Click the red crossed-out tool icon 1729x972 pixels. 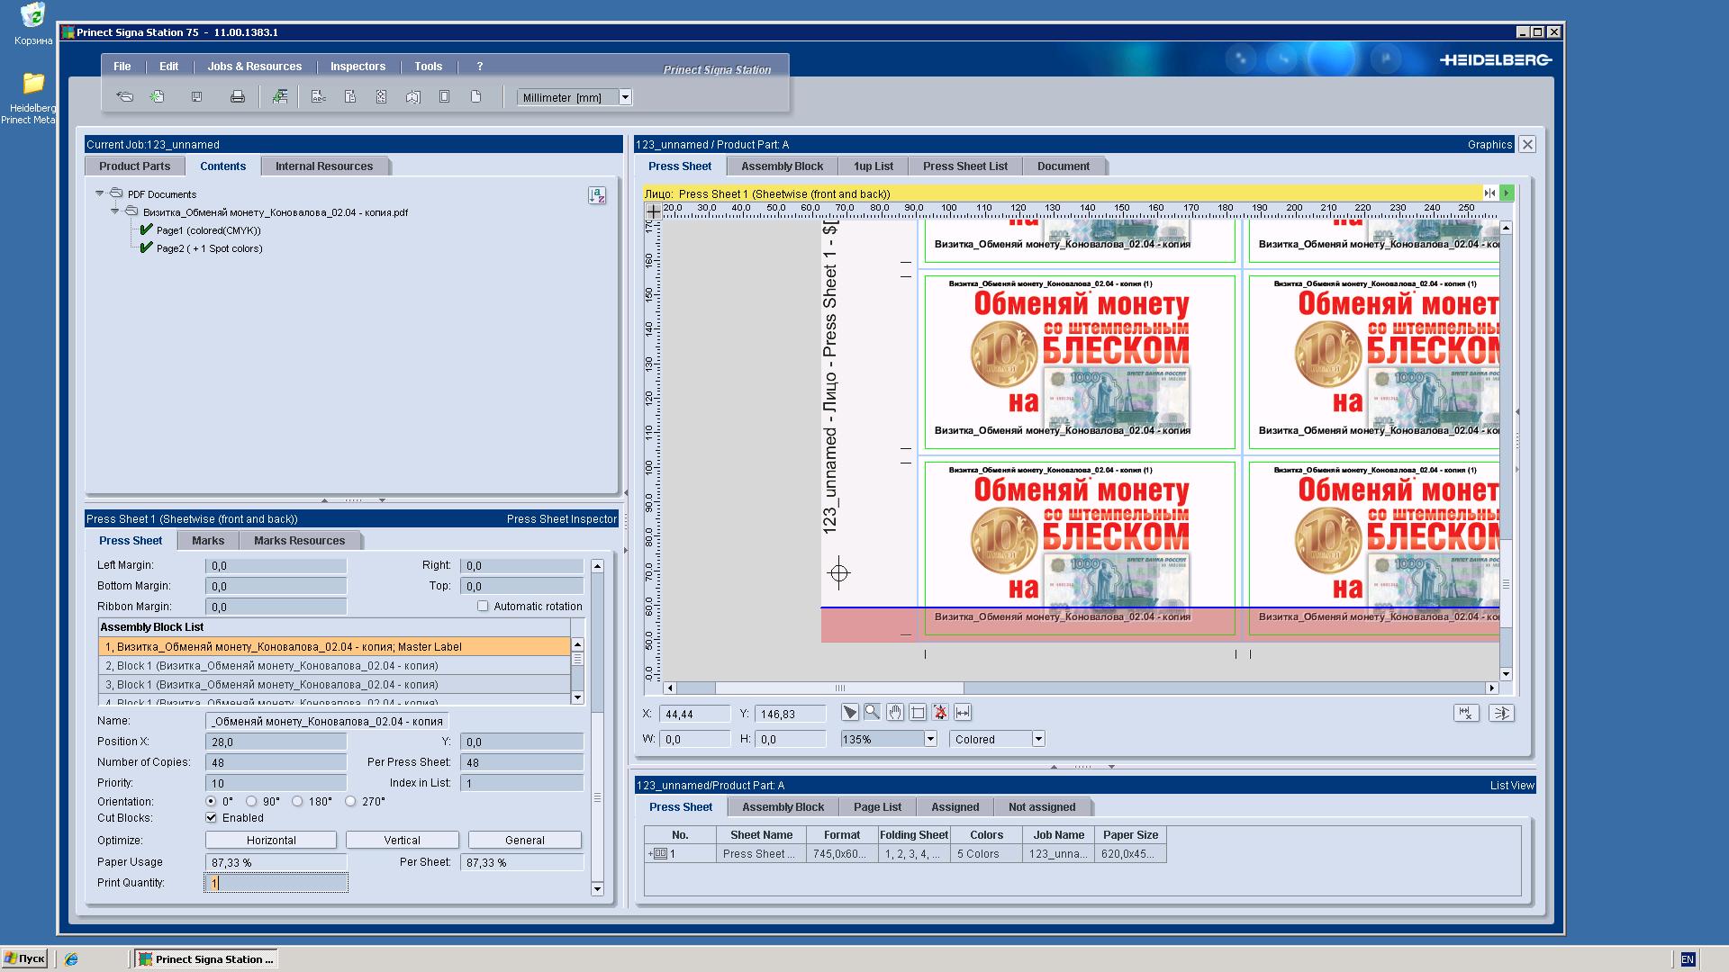click(940, 713)
